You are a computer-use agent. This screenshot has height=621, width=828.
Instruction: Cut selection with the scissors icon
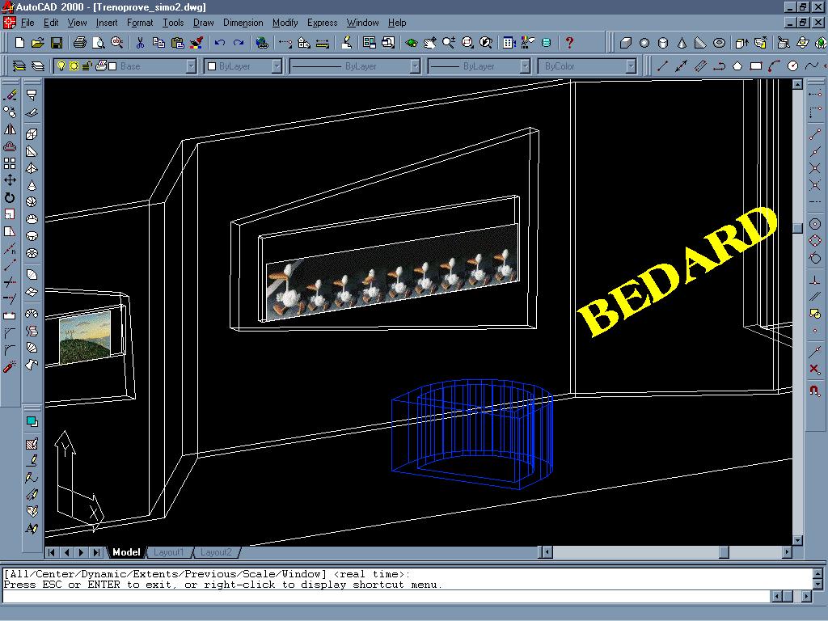140,43
